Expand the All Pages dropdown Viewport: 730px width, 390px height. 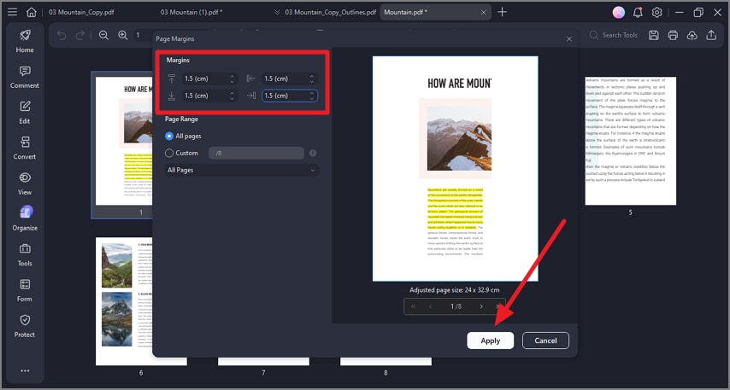242,170
